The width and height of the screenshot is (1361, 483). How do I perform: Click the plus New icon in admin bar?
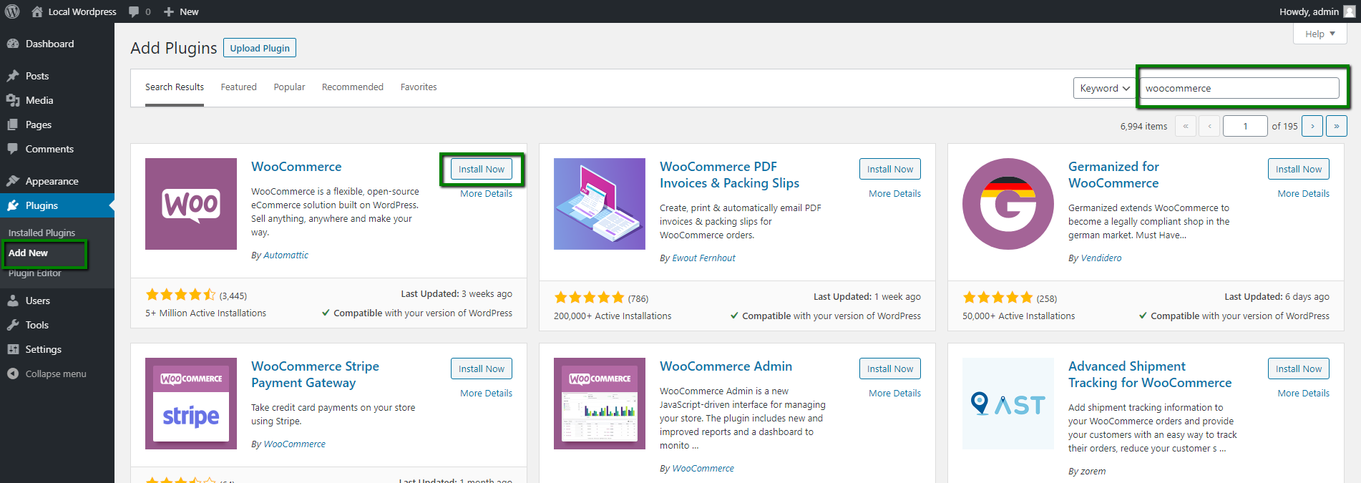click(x=169, y=11)
